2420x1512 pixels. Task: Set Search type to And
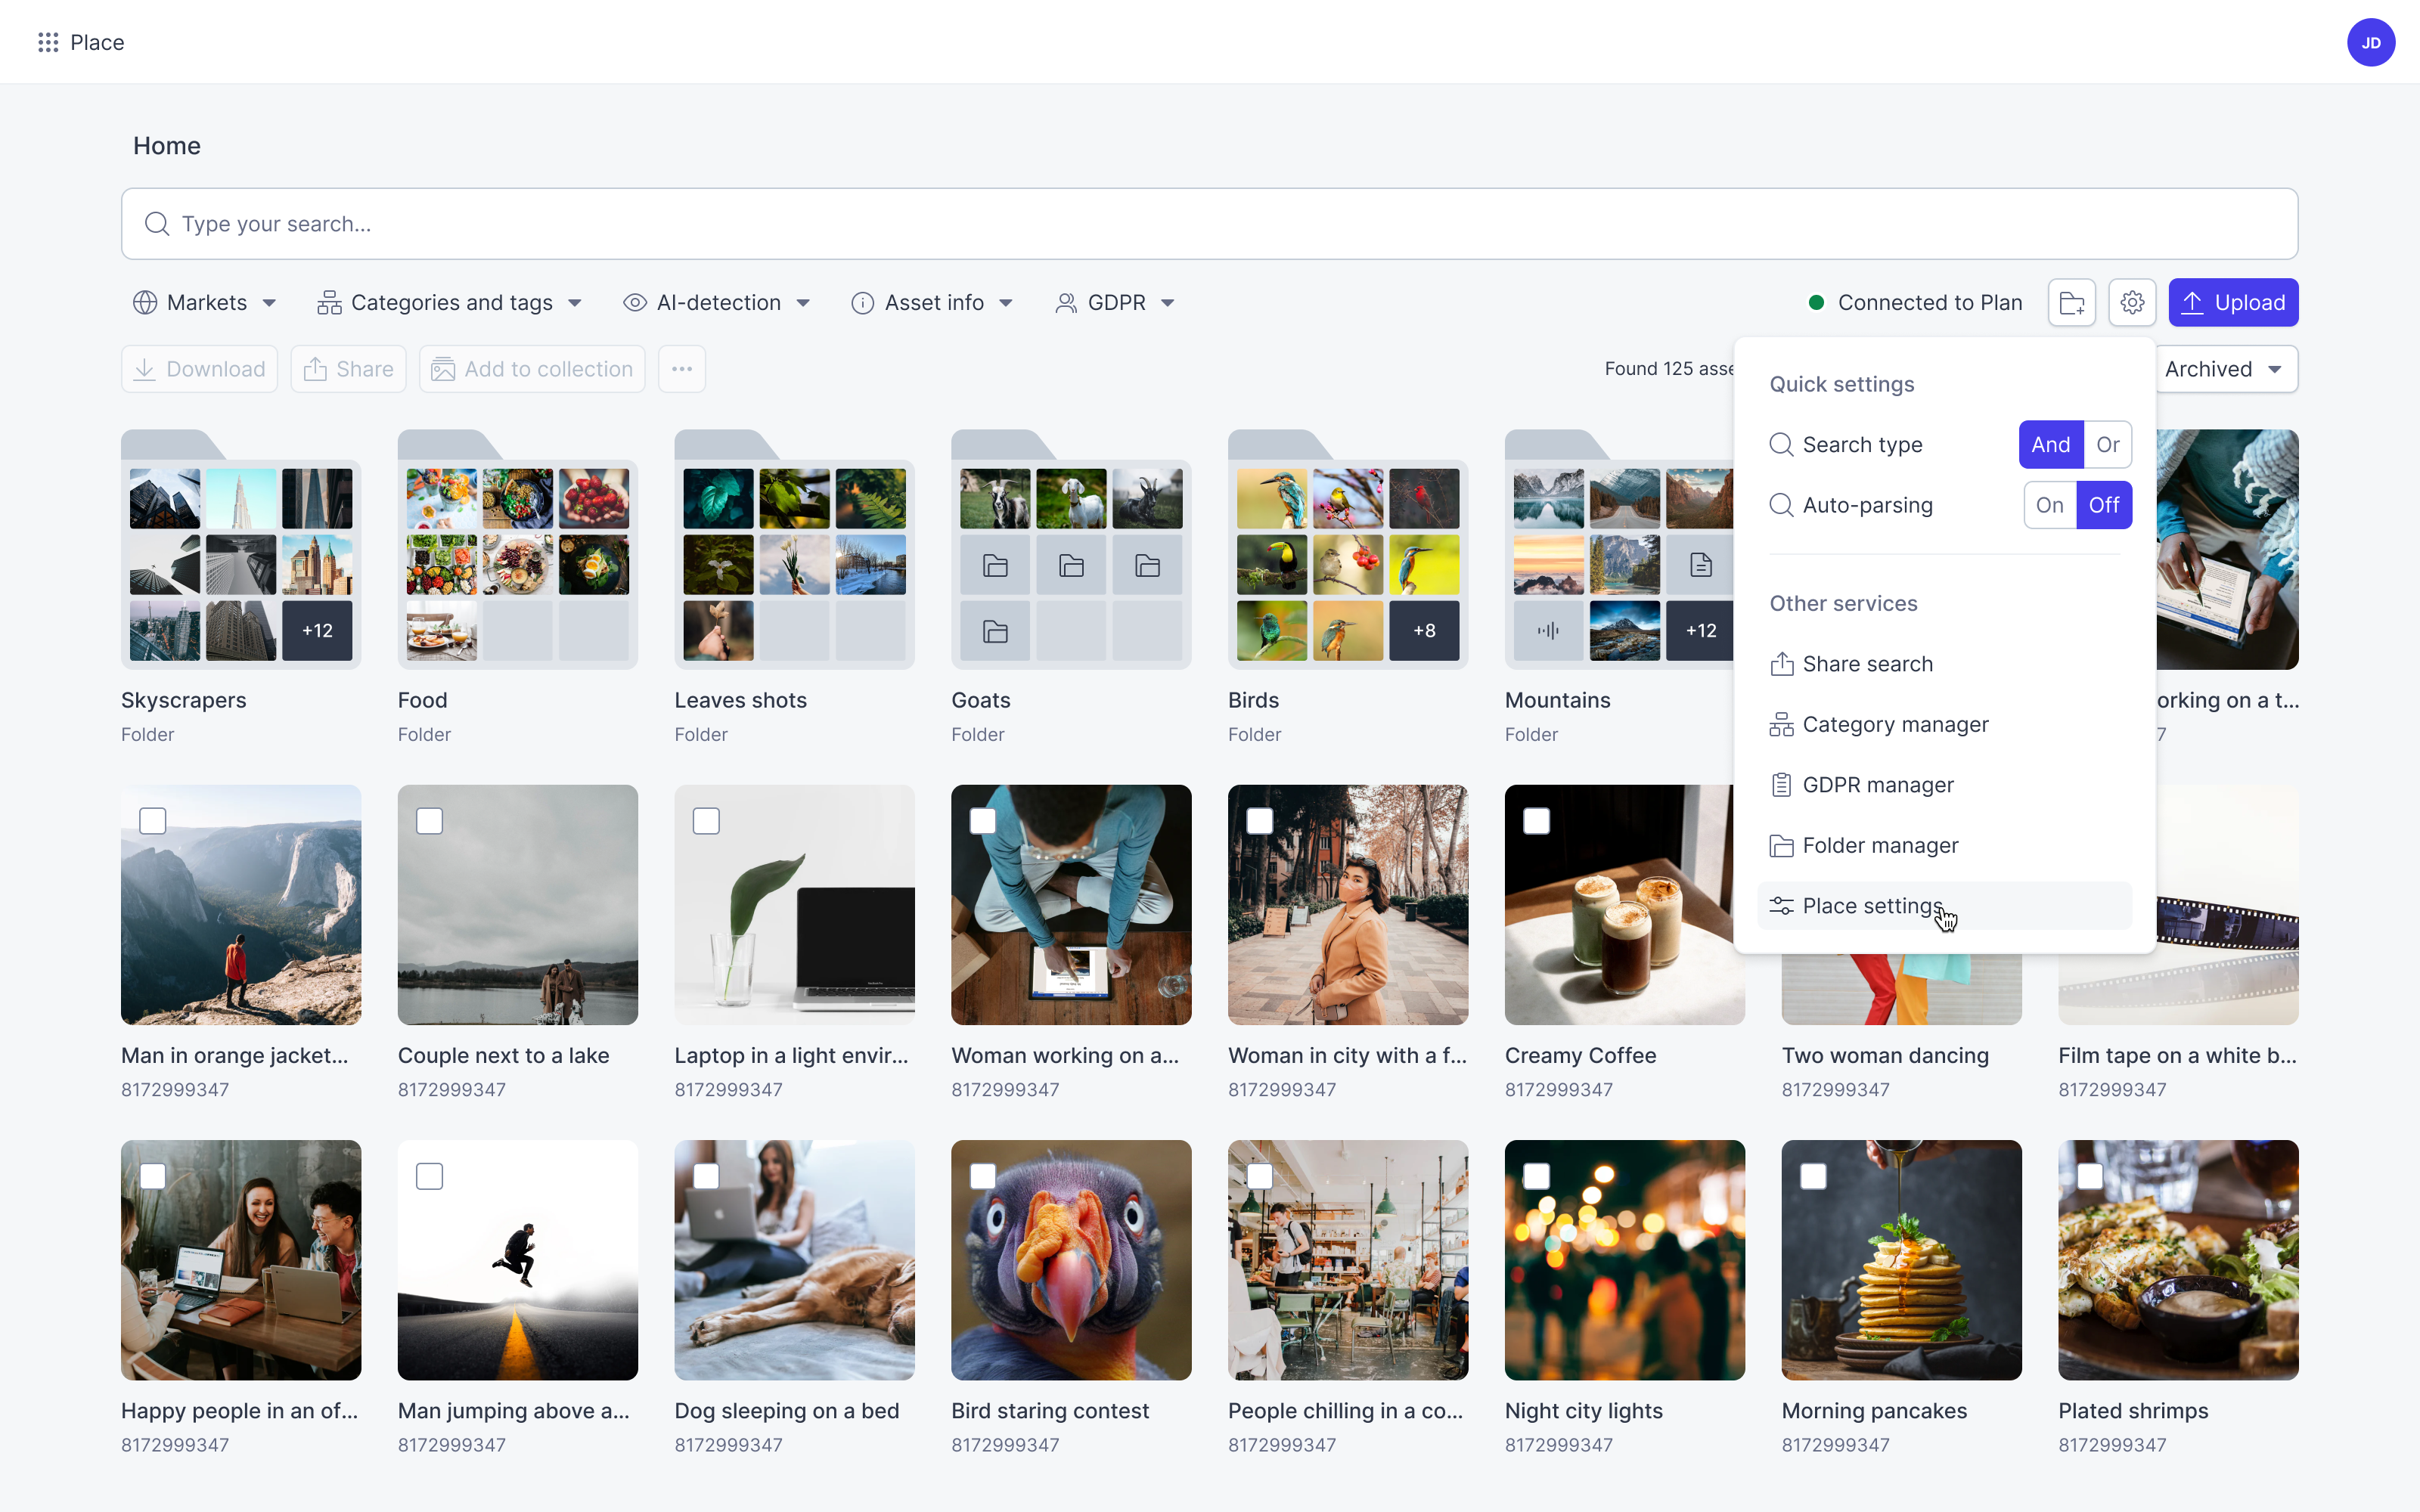tap(2050, 445)
